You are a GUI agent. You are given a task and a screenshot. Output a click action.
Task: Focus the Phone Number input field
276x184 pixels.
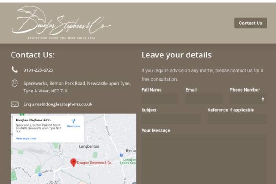coord(248,99)
